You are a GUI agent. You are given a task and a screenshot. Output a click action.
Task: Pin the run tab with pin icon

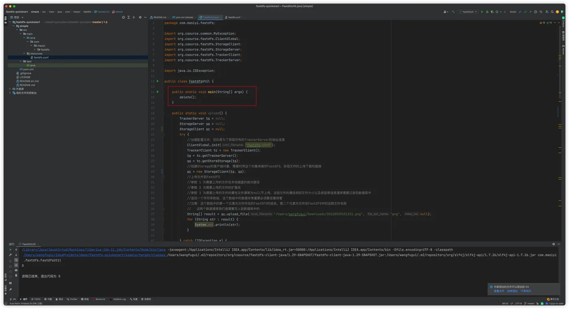click(11, 290)
